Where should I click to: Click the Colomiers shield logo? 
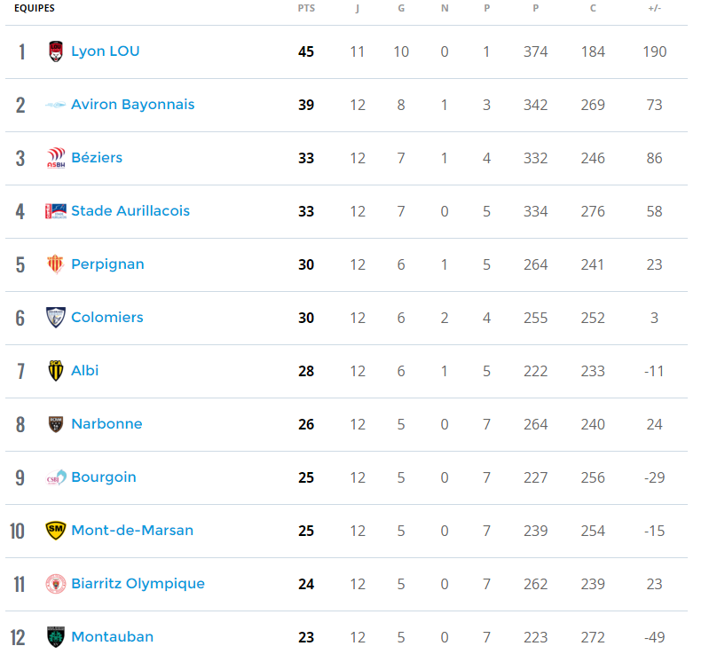click(x=56, y=318)
